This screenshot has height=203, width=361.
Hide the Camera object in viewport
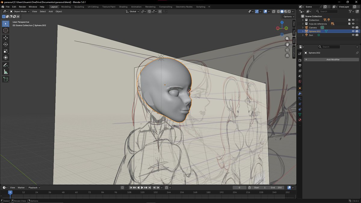(353, 27)
